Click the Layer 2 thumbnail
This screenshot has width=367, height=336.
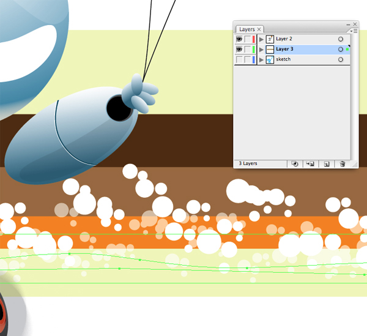click(x=270, y=39)
